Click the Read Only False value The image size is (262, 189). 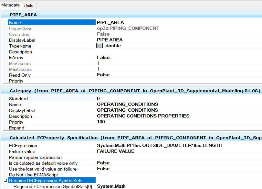pos(103,75)
